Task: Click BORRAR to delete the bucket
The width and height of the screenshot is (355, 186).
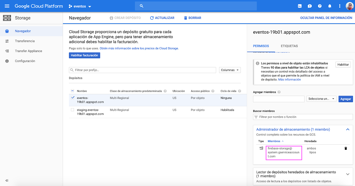Action: pyautogui.click(x=193, y=18)
